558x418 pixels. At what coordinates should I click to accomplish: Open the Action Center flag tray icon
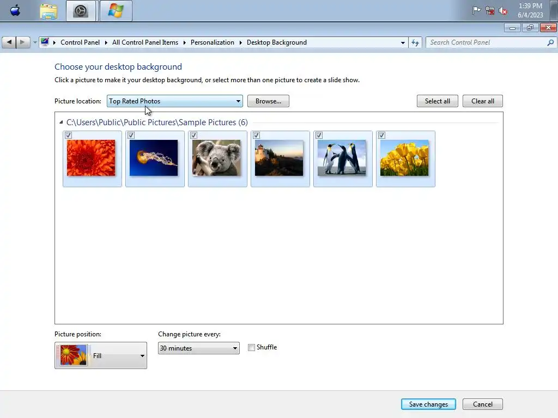click(x=476, y=10)
